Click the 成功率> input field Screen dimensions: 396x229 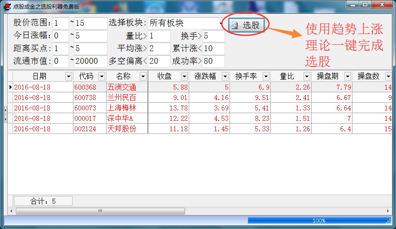coord(213,61)
